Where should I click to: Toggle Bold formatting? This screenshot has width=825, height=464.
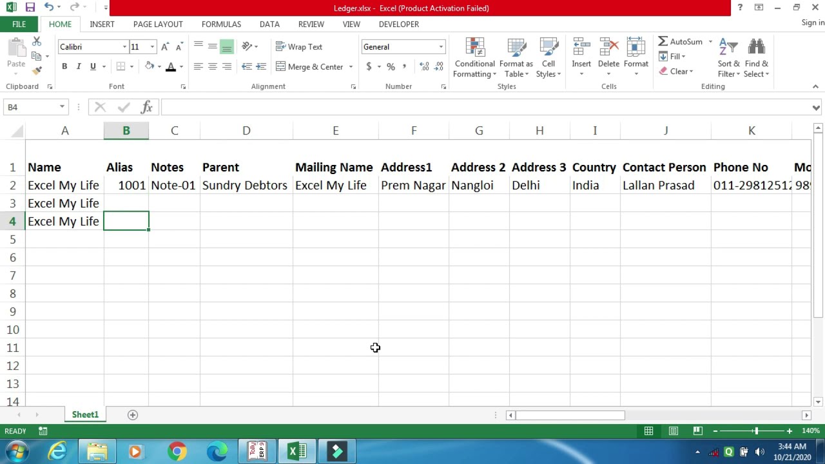[x=64, y=66]
